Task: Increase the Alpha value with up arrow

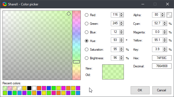Action: coord(163,14)
